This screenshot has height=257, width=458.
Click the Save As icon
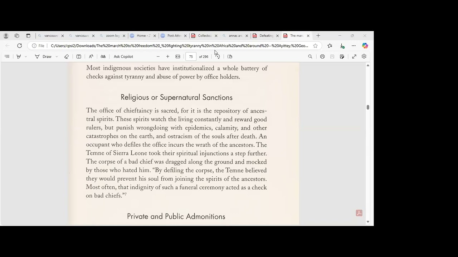click(342, 56)
